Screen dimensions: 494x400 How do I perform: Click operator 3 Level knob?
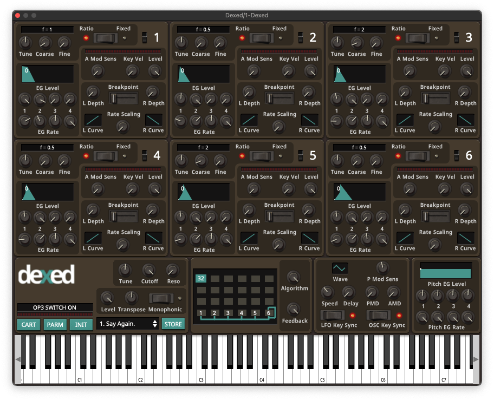[466, 71]
